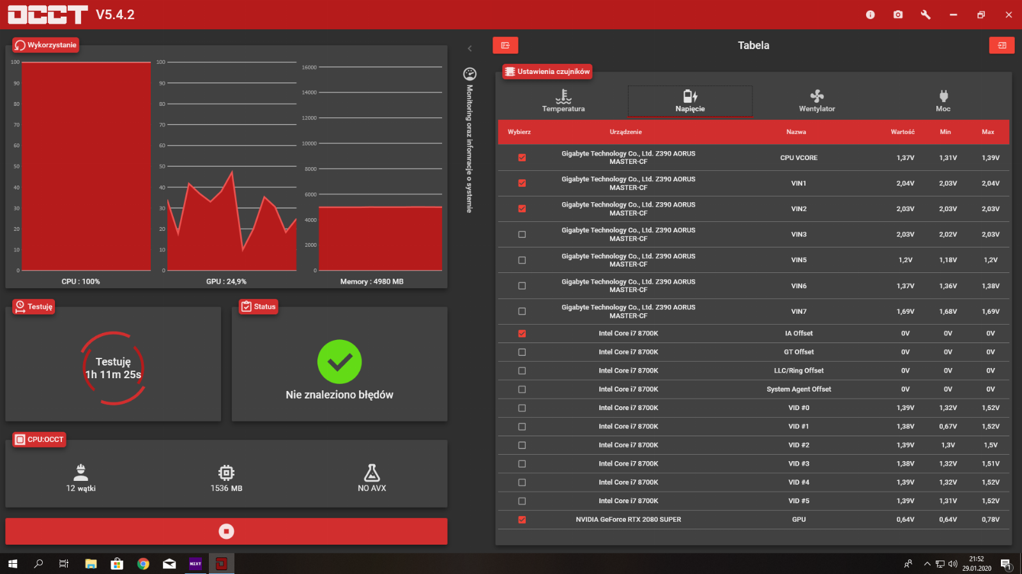Enable the VIN3 sensor checkbox

point(522,235)
